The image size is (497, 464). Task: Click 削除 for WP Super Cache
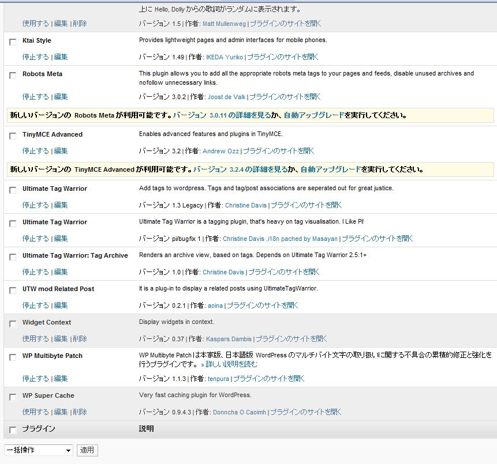pyautogui.click(x=80, y=412)
